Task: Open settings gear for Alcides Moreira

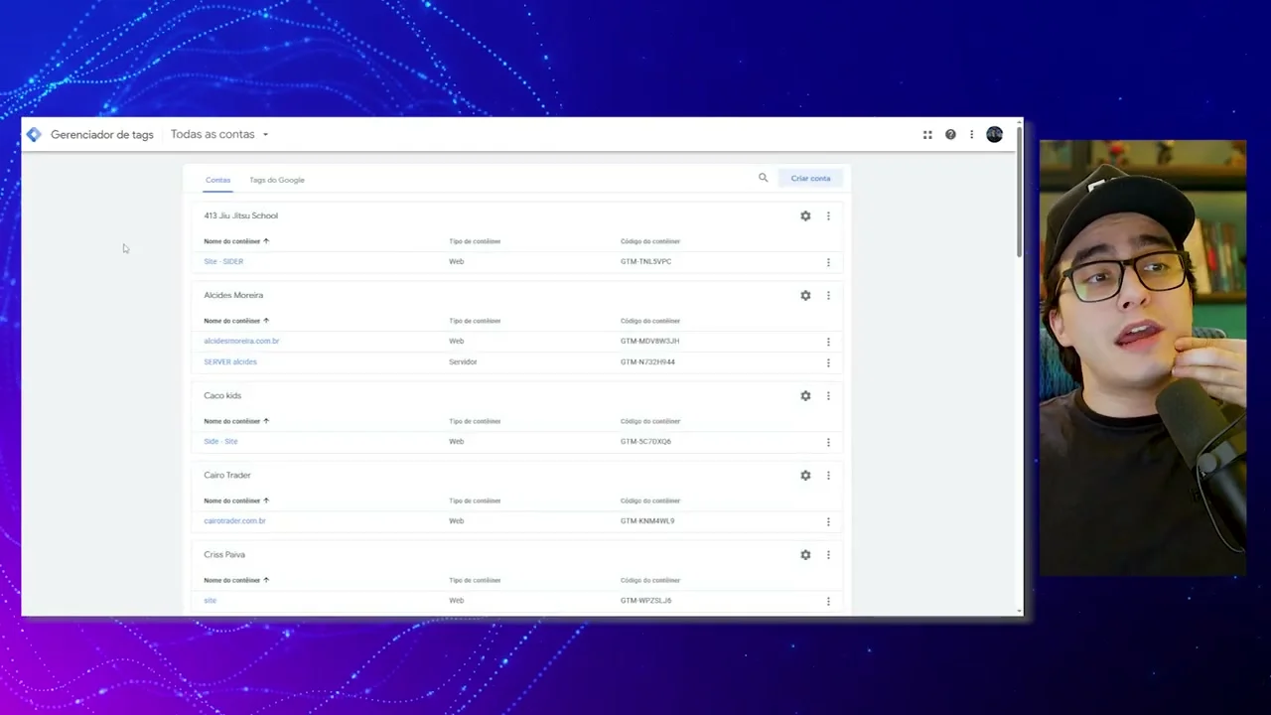Action: (805, 295)
